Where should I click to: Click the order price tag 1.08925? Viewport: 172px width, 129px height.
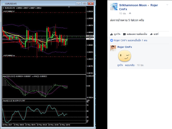coord(90,36)
